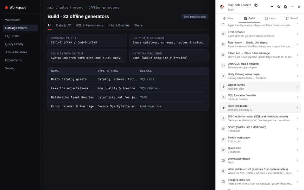Select the Unity Catalog grants table row
304x190 pixels.
tap(128, 79)
